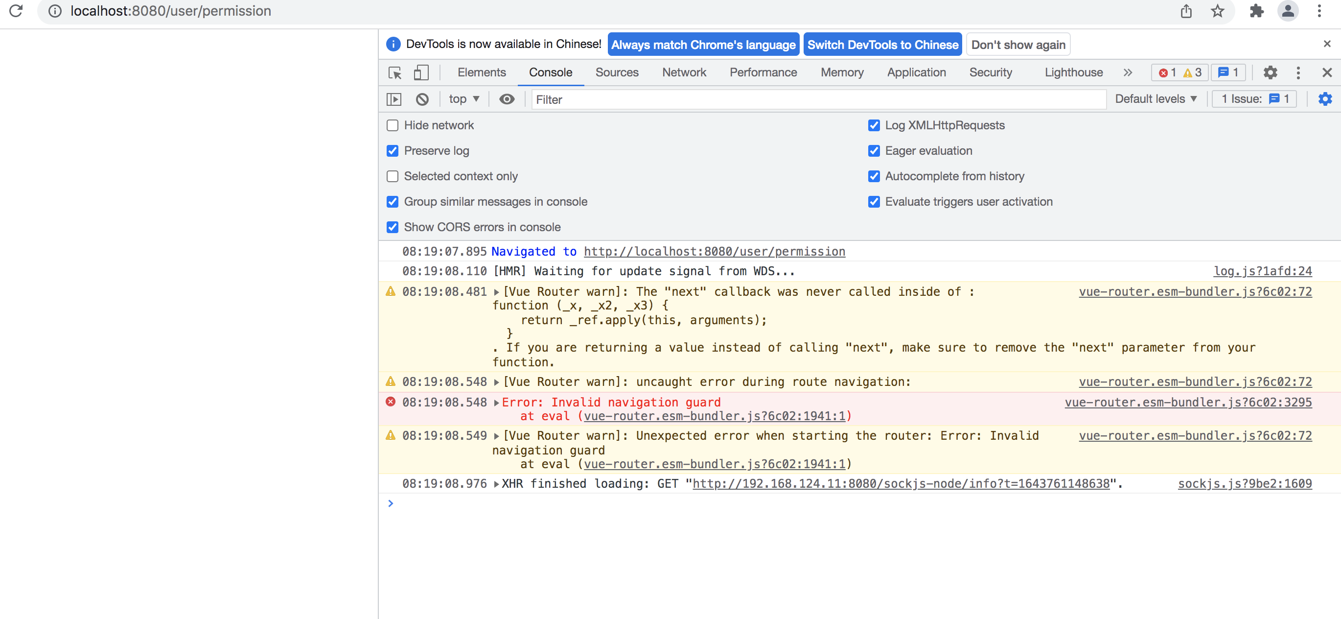Reload the page with refresh icon
The height and width of the screenshot is (619, 1341).
(x=16, y=11)
